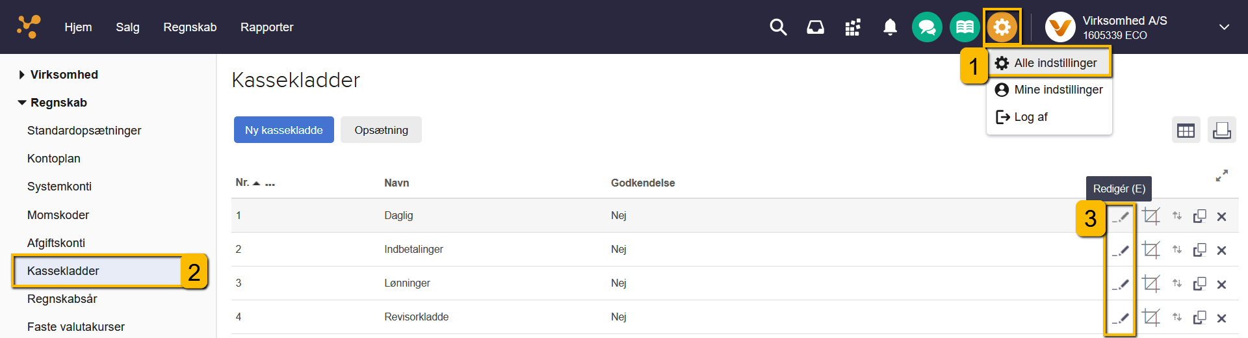Choose Log af in the settings menu
Image resolution: width=1248 pixels, height=338 pixels.
(1030, 117)
